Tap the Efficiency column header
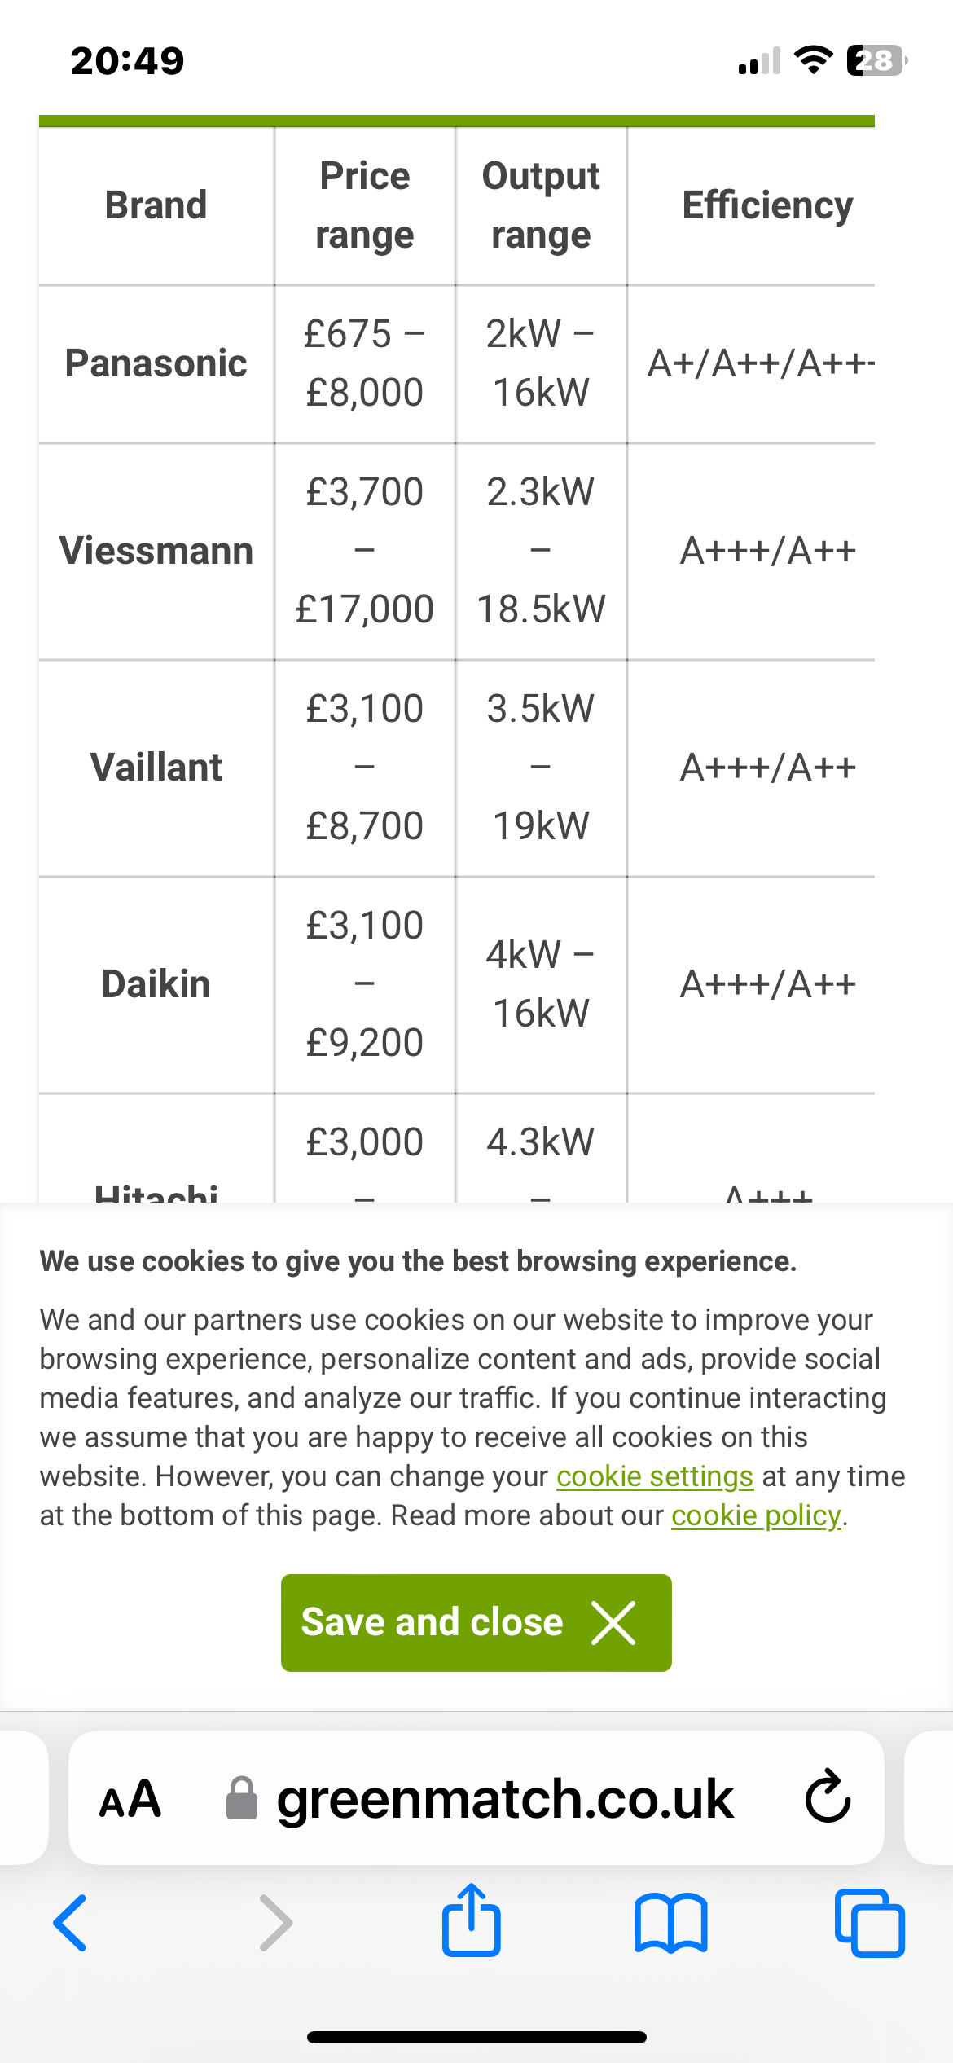Viewport: 953px width, 2063px height. click(x=767, y=205)
